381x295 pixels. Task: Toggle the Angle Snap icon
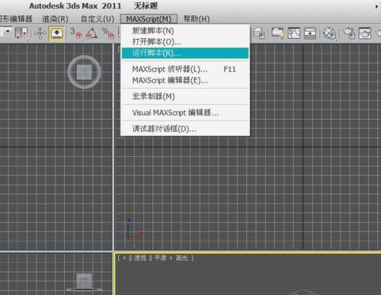91,33
